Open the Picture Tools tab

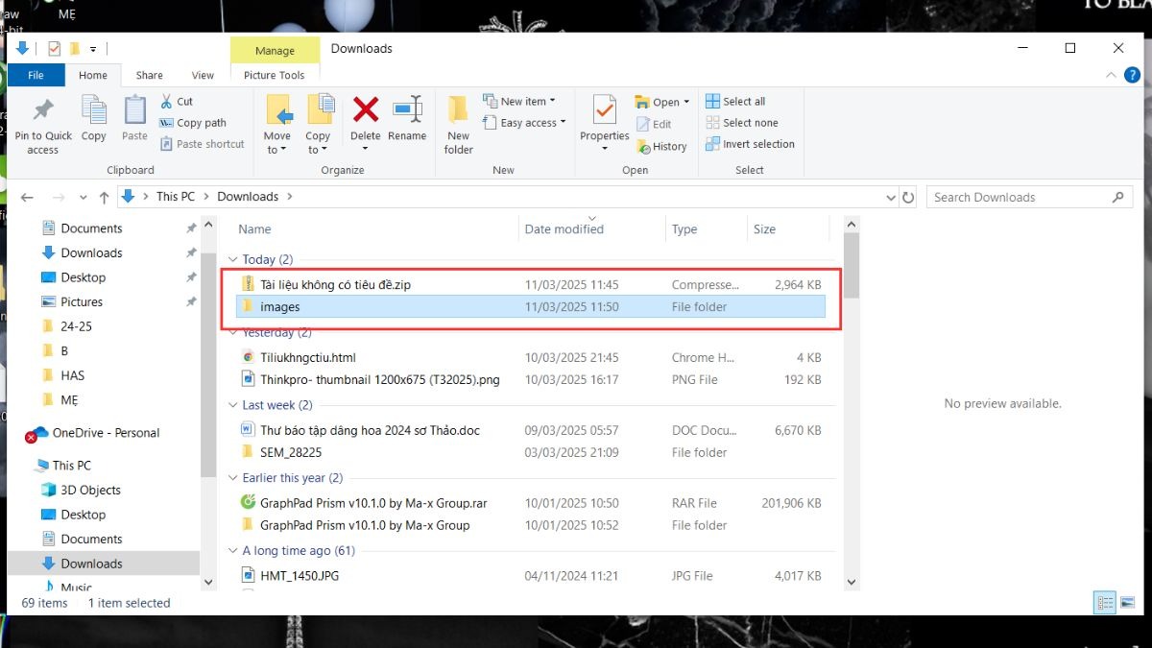coord(275,75)
